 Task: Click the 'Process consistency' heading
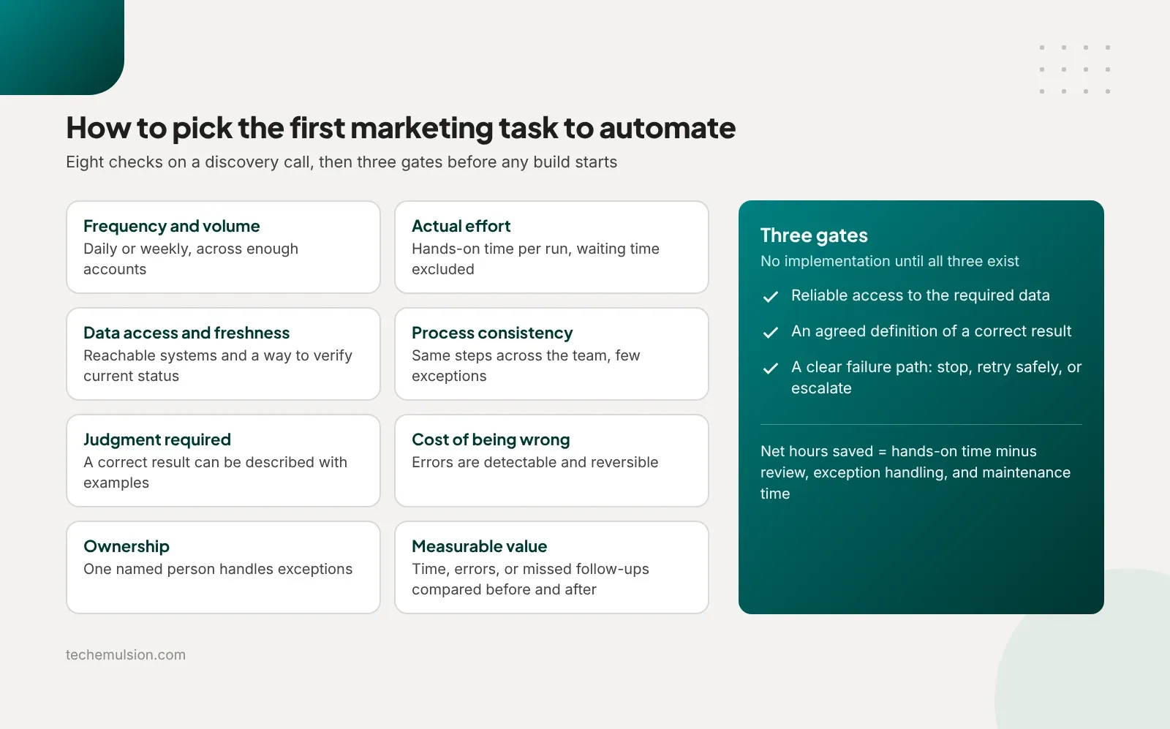click(492, 333)
